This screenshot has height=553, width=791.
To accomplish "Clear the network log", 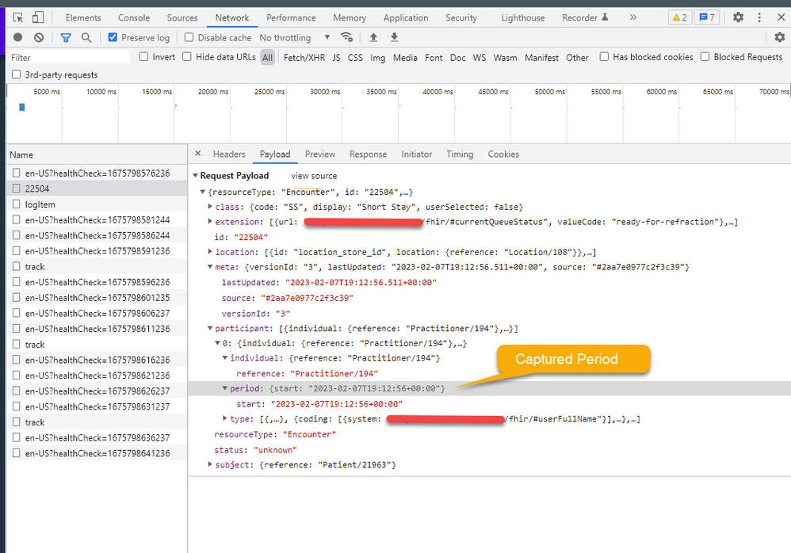I will click(39, 37).
